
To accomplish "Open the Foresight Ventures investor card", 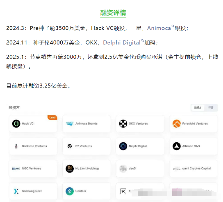I will click(x=193, y=124).
